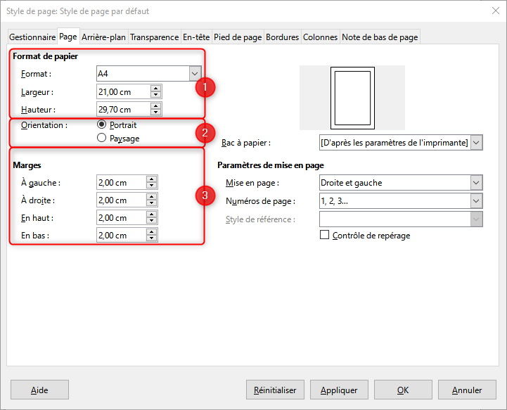Select the Paysage orientation
The image size is (507, 410).
(x=102, y=139)
